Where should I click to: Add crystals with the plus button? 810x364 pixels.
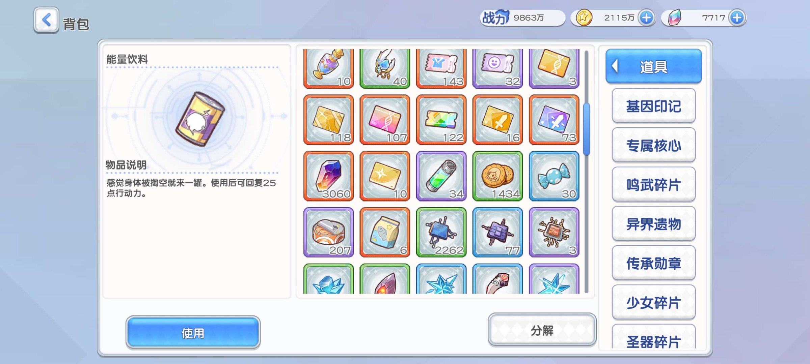[x=737, y=18]
